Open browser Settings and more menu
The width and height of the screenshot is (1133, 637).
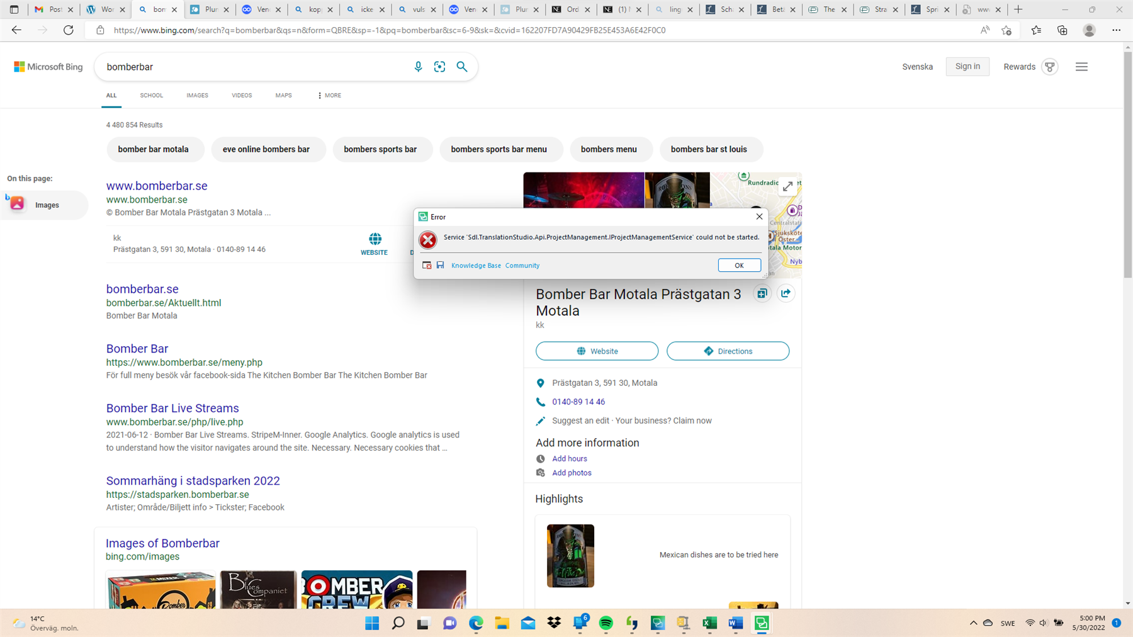[1116, 30]
